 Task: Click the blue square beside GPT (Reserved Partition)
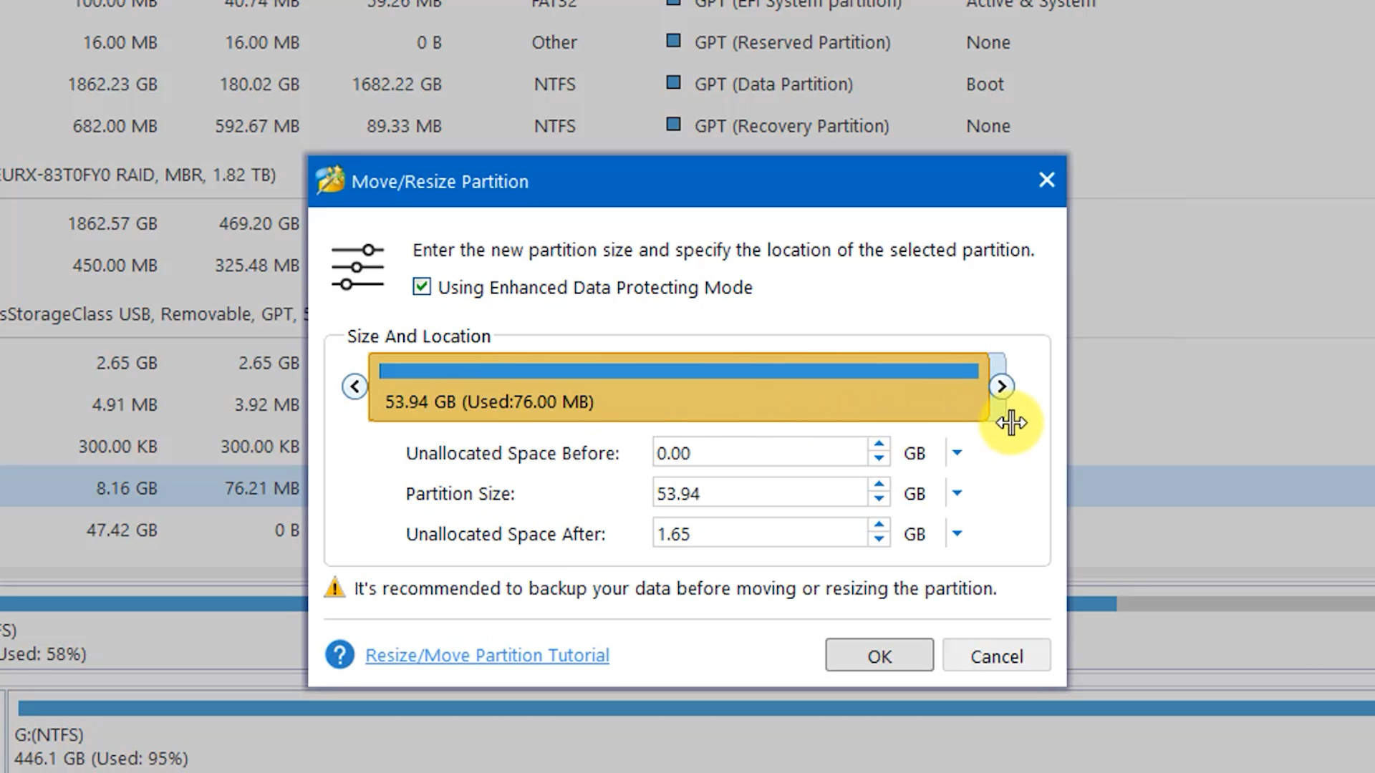pyautogui.click(x=673, y=41)
